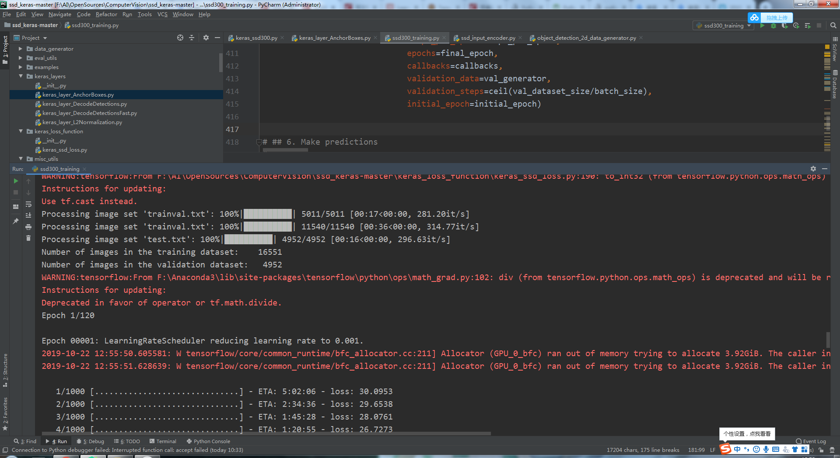Open Run panel settings gear

click(813, 169)
